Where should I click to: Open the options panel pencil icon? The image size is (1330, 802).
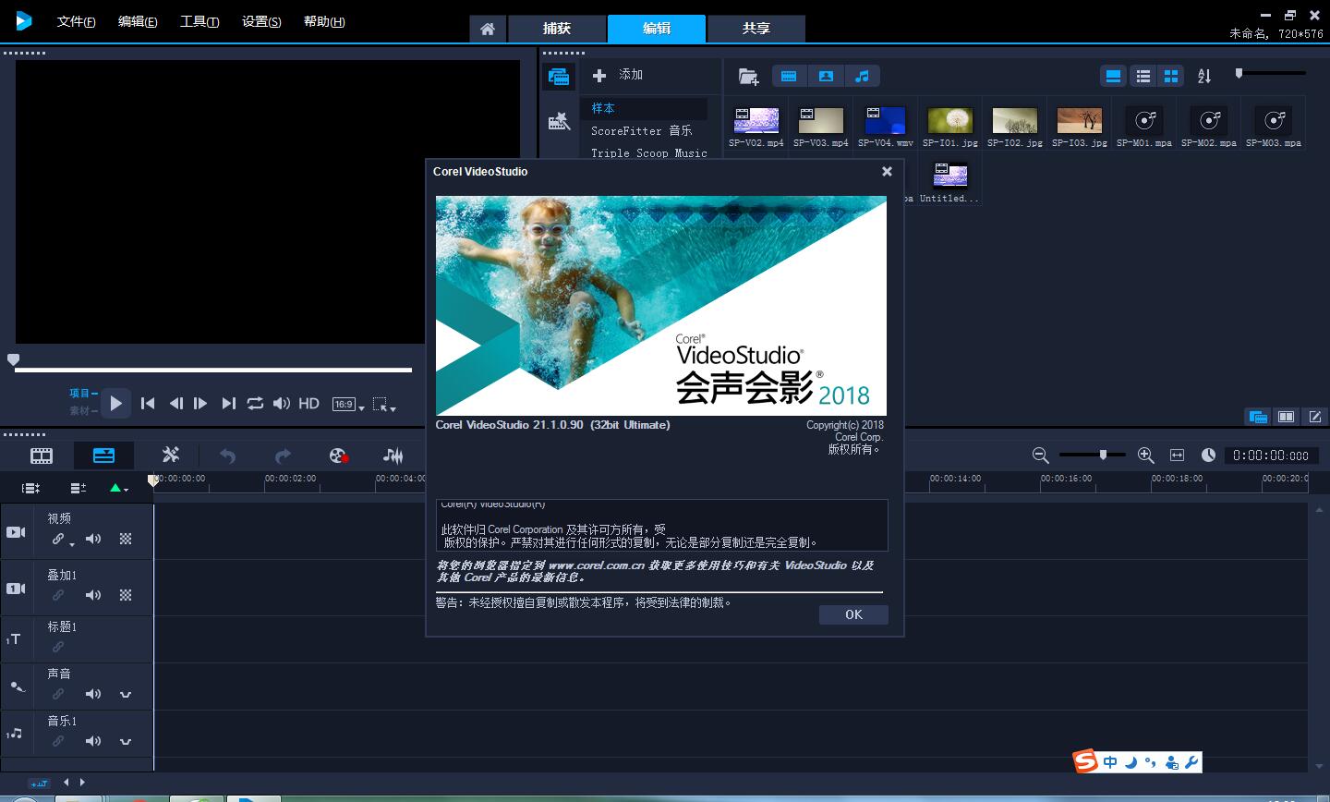click(1314, 417)
